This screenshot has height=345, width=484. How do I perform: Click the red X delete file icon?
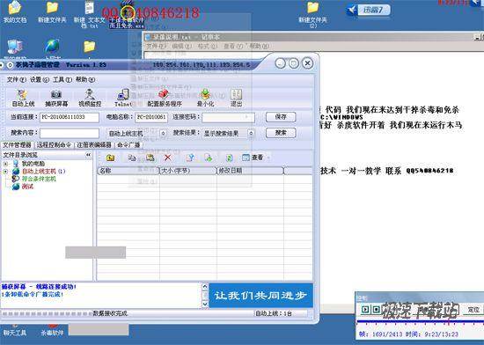pyautogui.click(x=167, y=158)
